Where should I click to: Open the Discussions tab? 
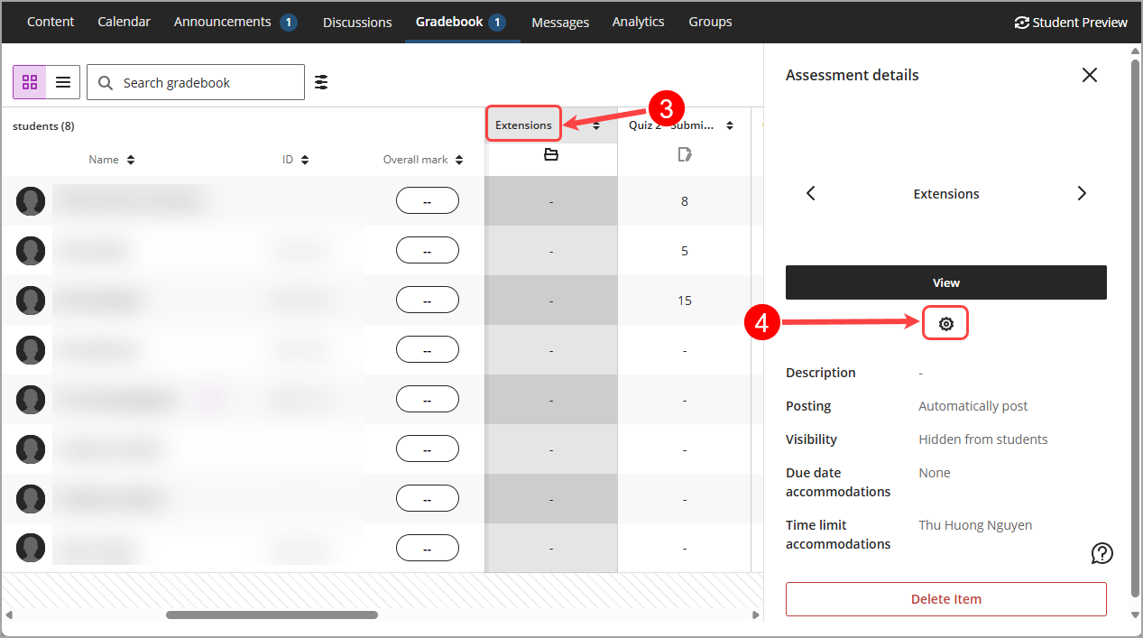click(x=357, y=22)
